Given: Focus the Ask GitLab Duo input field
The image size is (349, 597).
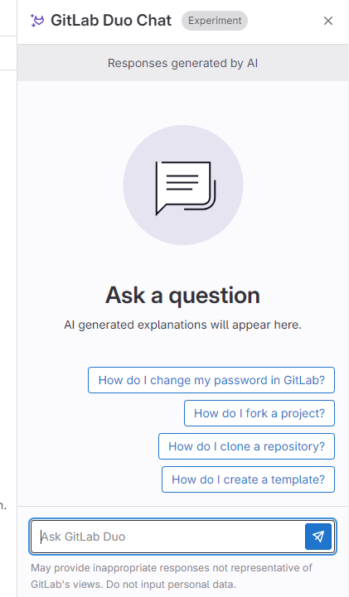Looking at the screenshot, I should [167, 537].
